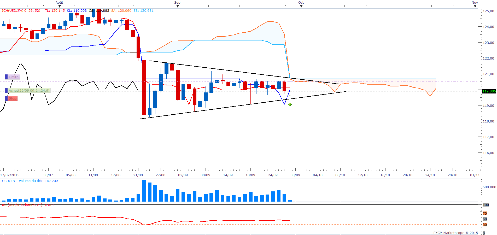Click the Oct month marker triangle
The image size is (497, 235).
tap(301, 7)
